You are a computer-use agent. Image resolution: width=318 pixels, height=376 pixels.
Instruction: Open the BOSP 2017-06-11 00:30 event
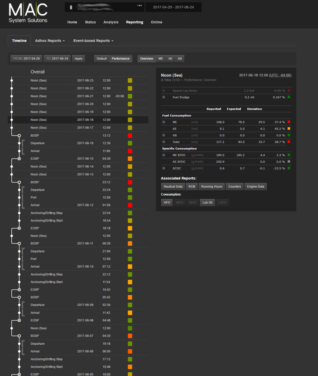78,243
